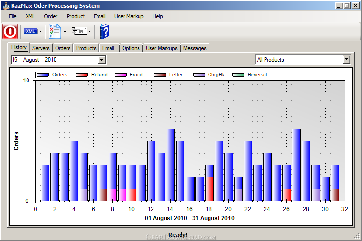Viewport: 362px width, 241px height.
Task: Click the KazMax title bar app icon
Action: tap(6, 5)
